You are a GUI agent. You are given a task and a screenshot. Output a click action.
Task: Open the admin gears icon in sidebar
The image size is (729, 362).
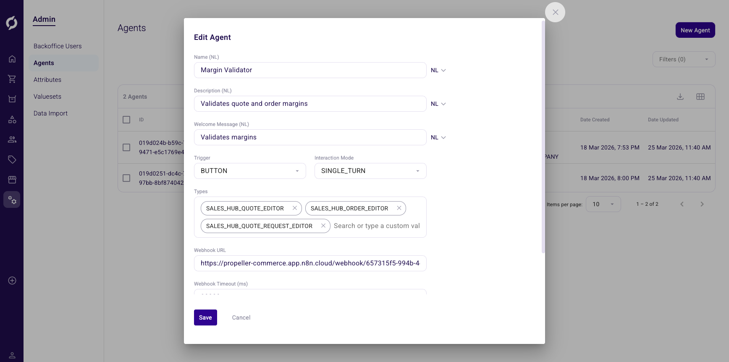pos(12,200)
